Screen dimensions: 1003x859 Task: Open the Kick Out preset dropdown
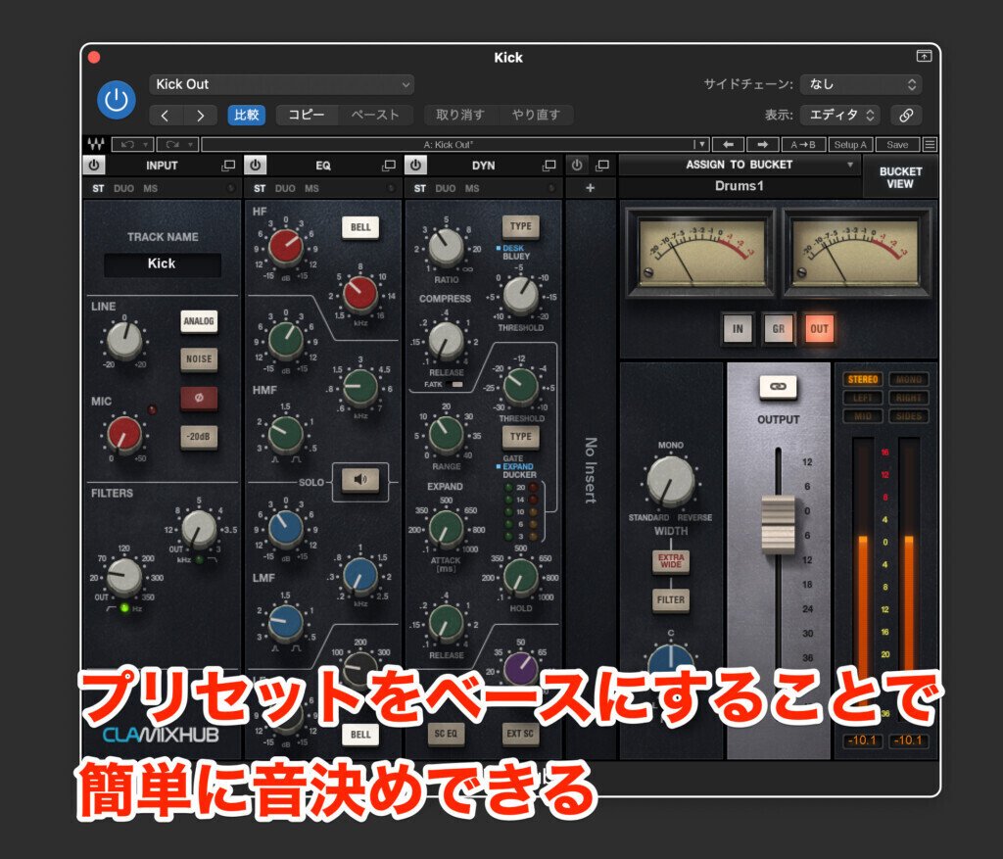point(279,84)
